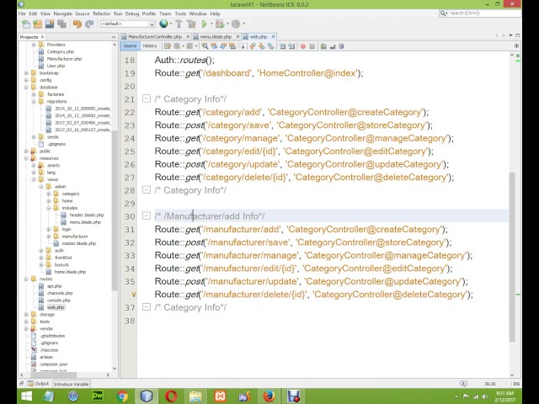
Task: Switch to ManufacturerController.php tab
Action: (154, 36)
